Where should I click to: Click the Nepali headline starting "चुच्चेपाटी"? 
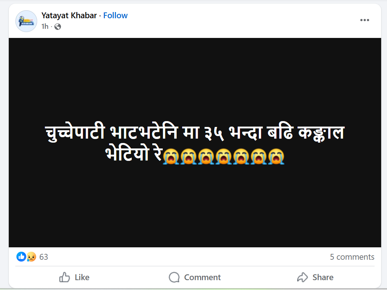click(194, 134)
